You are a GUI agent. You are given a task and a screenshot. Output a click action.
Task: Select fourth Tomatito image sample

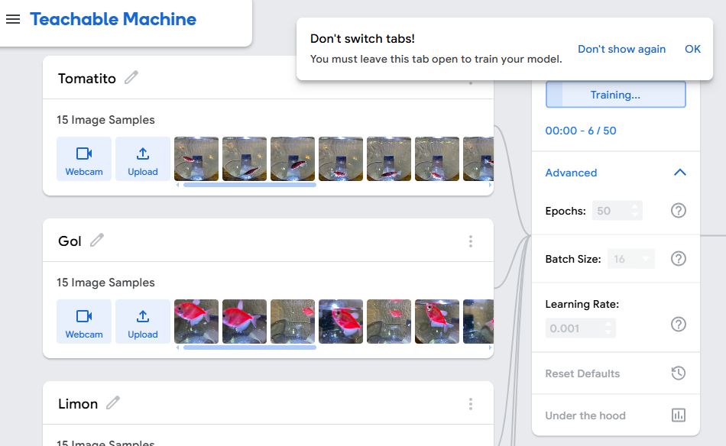[x=341, y=159]
